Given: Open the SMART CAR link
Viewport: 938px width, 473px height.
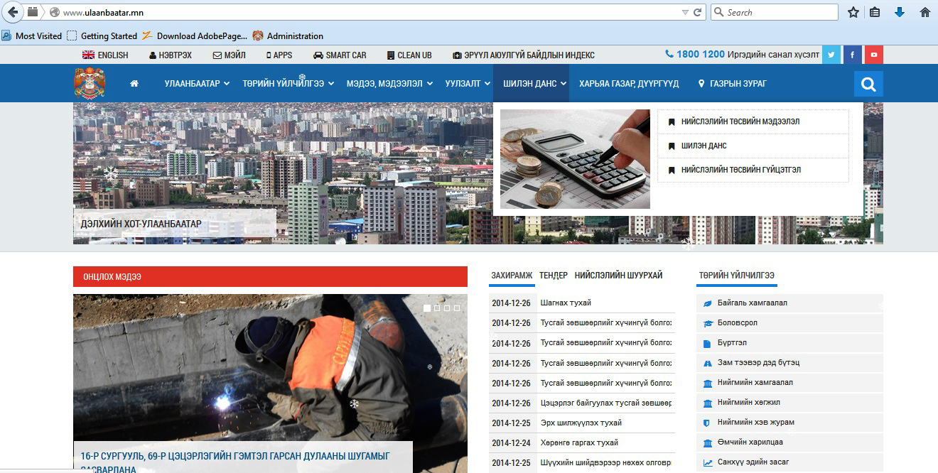Looking at the screenshot, I should 340,55.
